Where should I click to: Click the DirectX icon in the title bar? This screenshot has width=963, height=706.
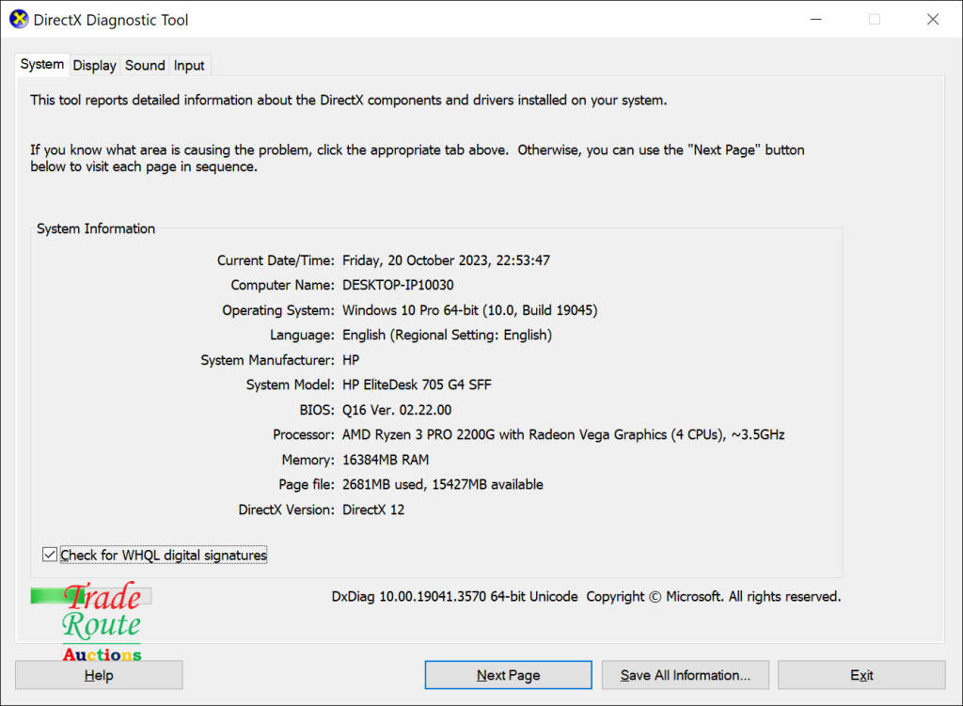[x=18, y=20]
